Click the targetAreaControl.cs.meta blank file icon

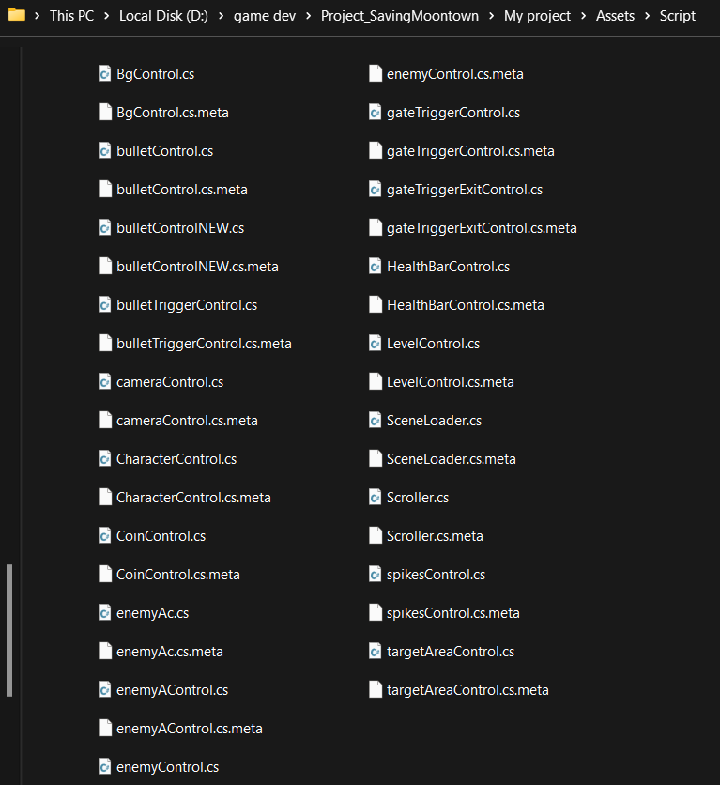tap(375, 690)
